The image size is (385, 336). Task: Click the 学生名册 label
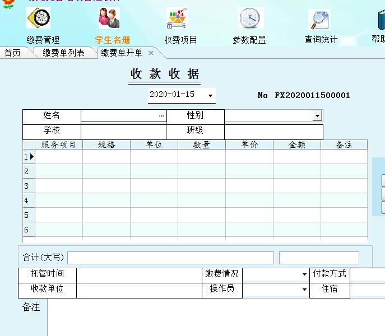tap(113, 40)
